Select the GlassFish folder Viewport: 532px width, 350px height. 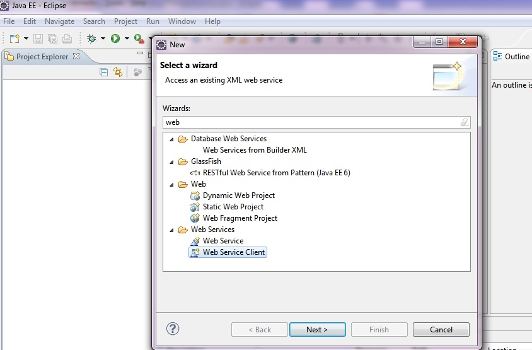(x=205, y=161)
